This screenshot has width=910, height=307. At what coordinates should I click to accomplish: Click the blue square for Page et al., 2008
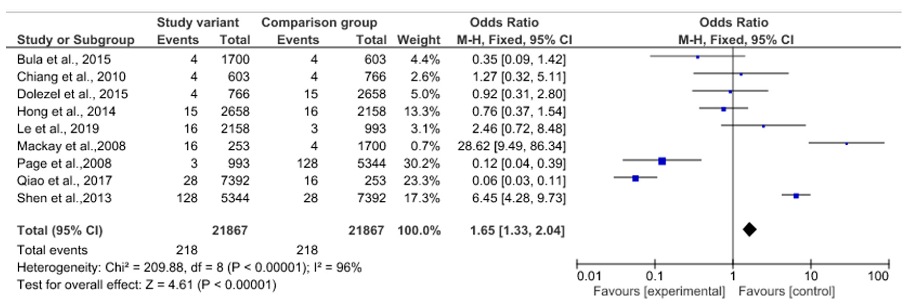click(x=662, y=161)
